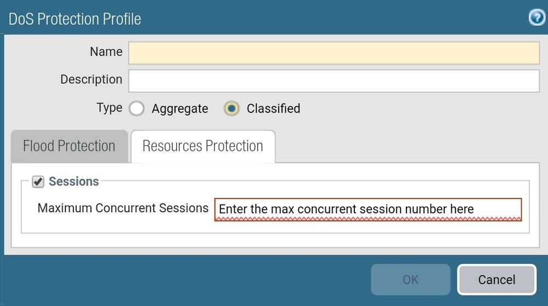Click the Aggregate option label text

click(180, 109)
